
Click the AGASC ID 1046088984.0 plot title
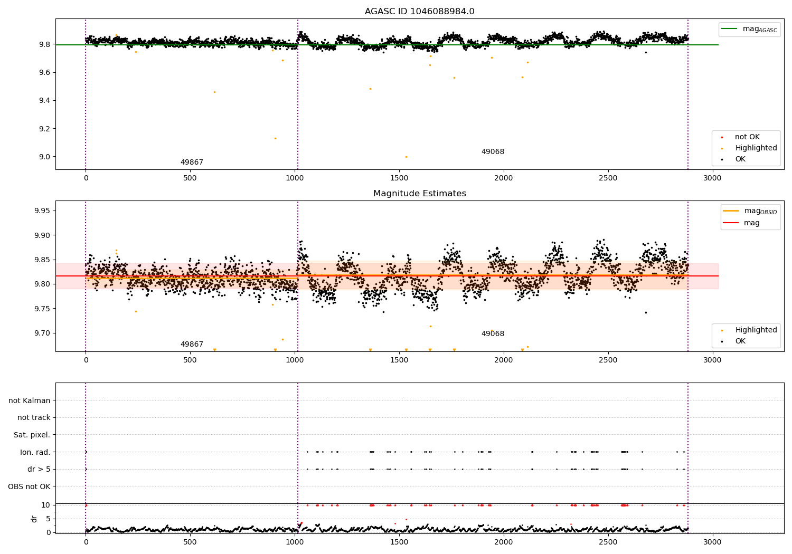click(419, 12)
